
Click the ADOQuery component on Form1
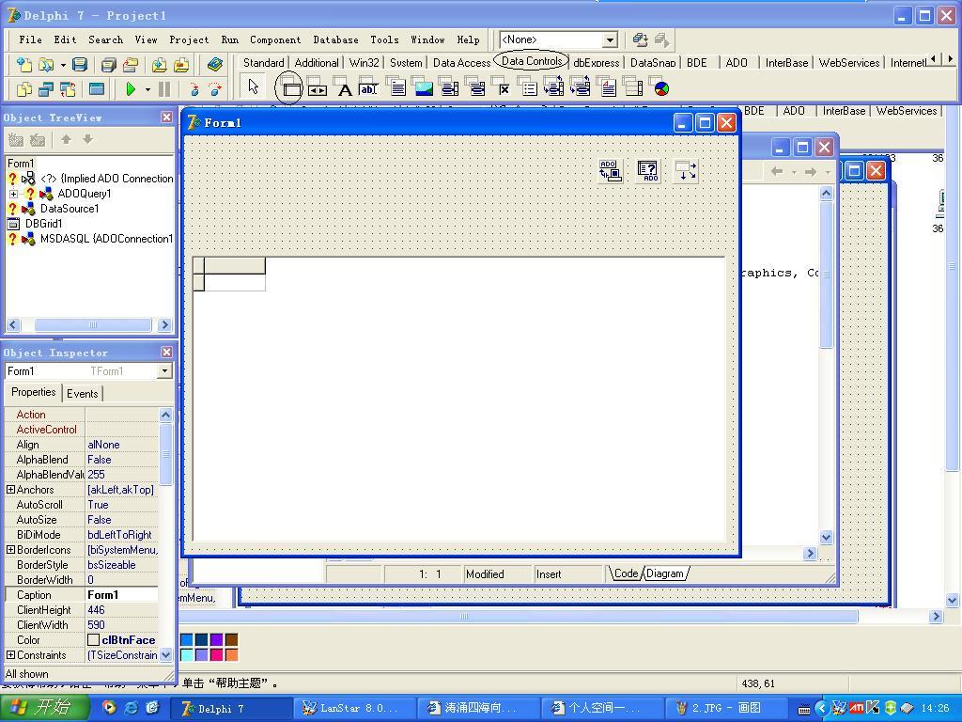pyautogui.click(x=648, y=170)
